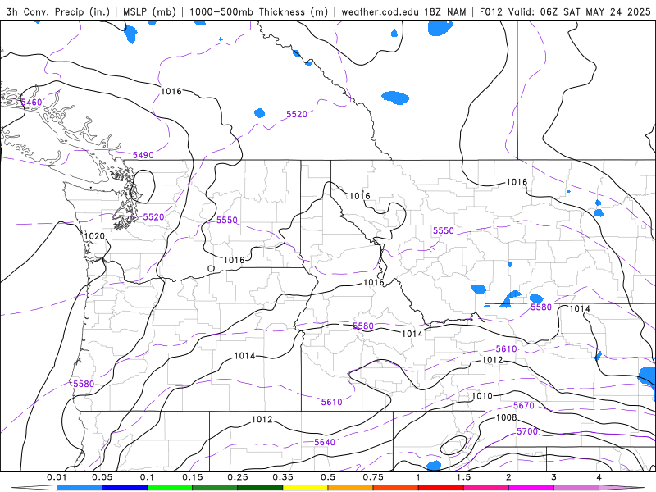Click the legend value 1.5
The image size is (656, 492).
click(x=463, y=477)
